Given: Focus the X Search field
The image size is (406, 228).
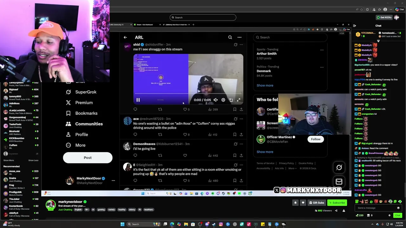Looking at the screenshot, I should coord(290,37).
